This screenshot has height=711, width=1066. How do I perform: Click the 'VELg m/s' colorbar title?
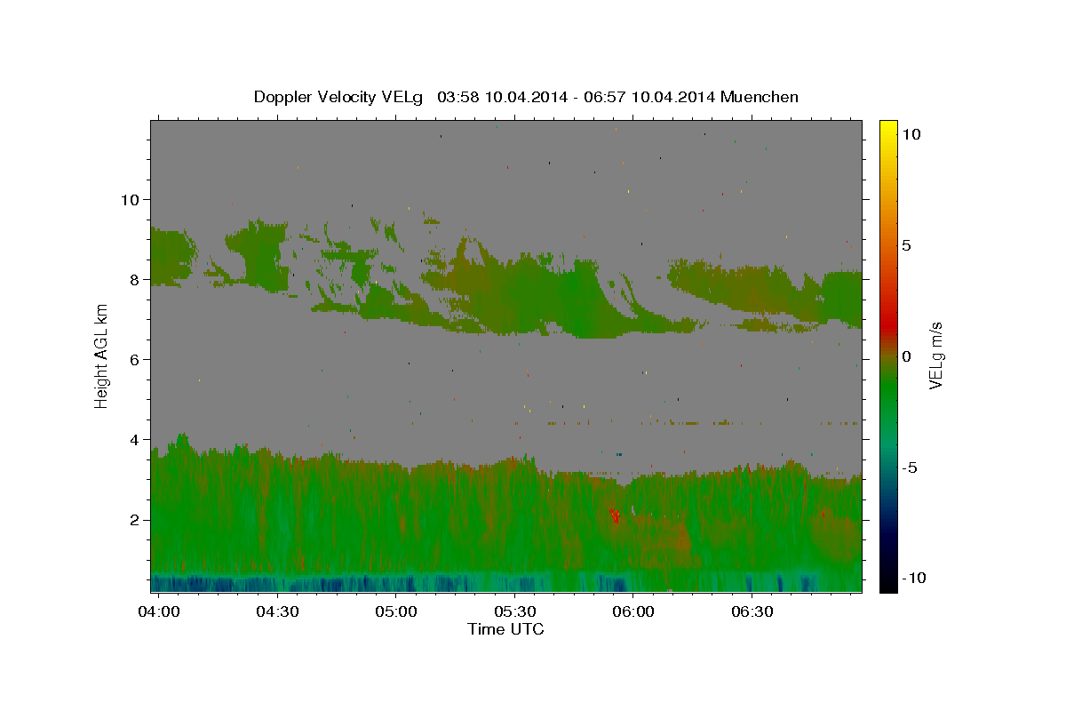[935, 356]
